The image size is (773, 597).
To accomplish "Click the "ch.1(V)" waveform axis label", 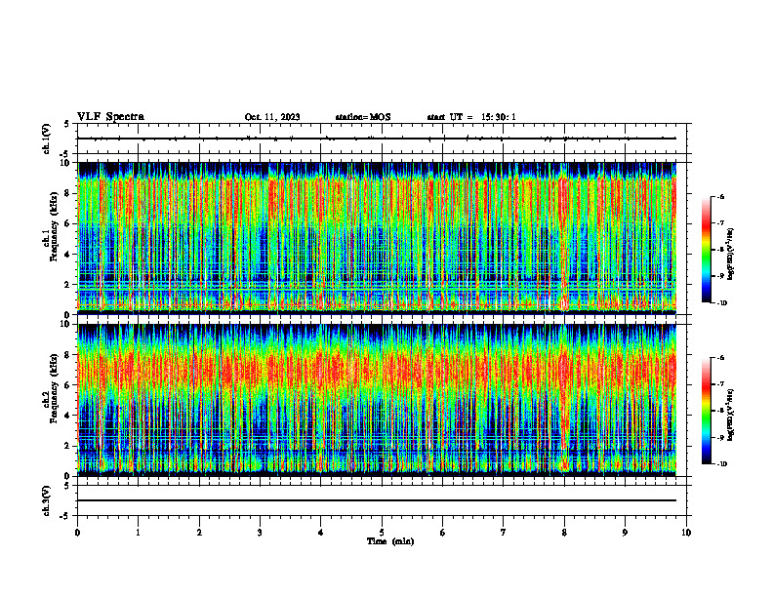I will 47,139.
